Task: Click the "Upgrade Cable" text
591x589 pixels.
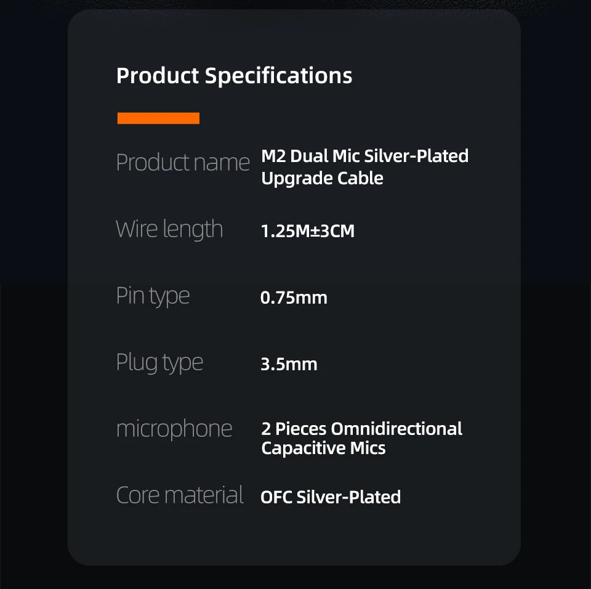Action: point(322,178)
